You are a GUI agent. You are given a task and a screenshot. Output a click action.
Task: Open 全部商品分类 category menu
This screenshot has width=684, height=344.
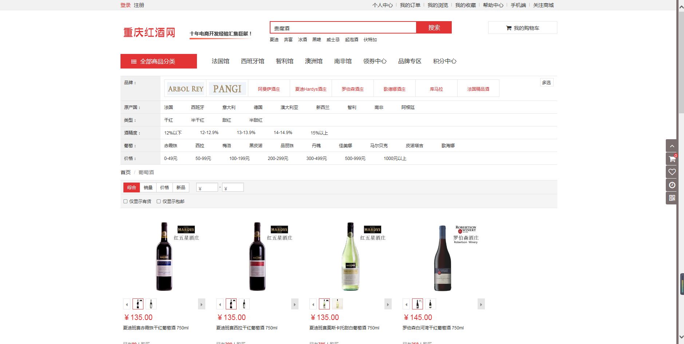159,61
